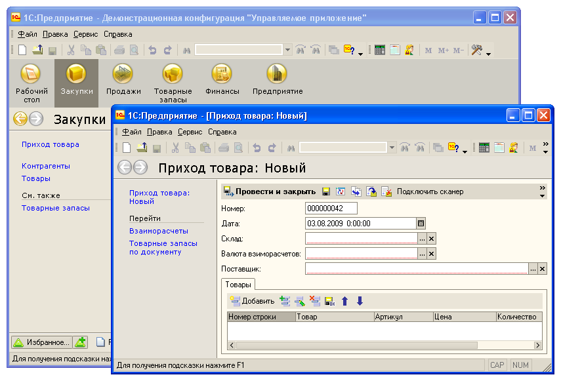Image resolution: width=561 pixels, height=381 pixels.
Task: Open Сервис menu in Приход товара window
Action: click(x=190, y=132)
